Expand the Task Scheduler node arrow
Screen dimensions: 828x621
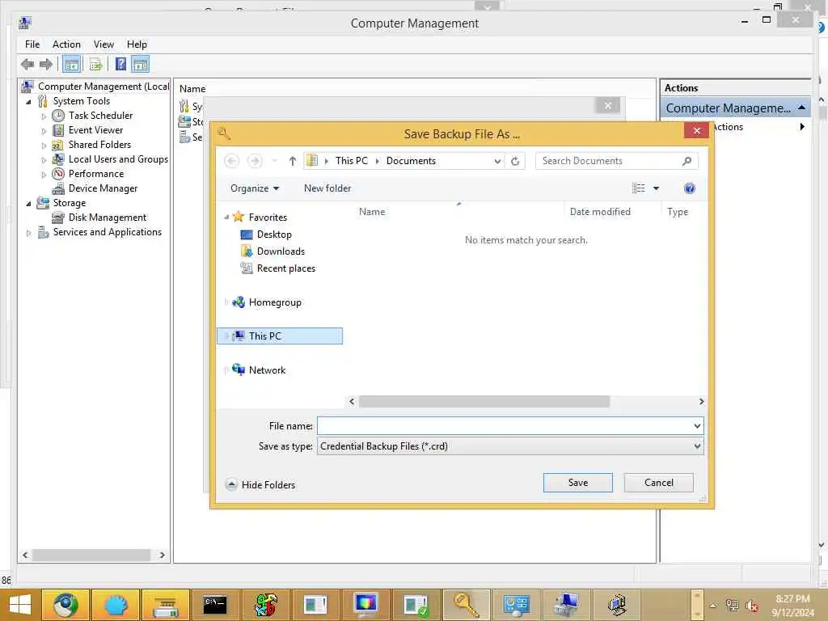point(44,116)
